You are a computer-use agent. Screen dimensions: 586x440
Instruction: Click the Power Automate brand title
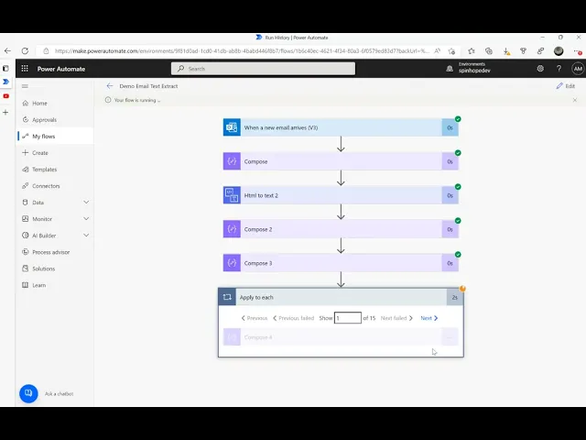click(x=61, y=69)
